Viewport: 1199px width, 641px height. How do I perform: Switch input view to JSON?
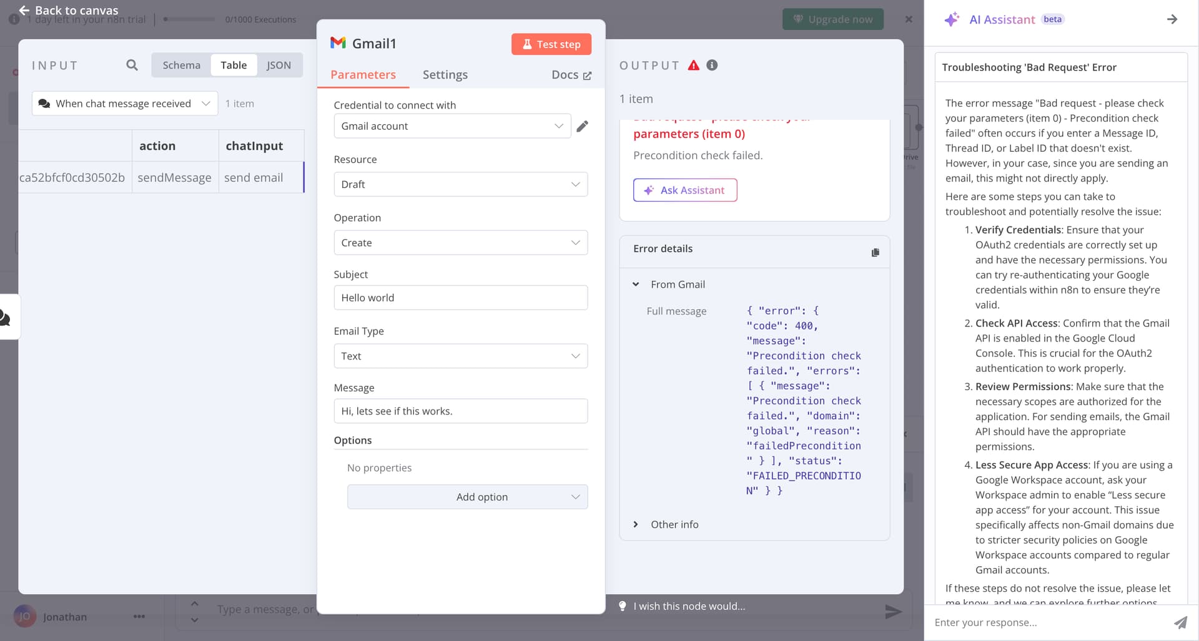(x=279, y=65)
